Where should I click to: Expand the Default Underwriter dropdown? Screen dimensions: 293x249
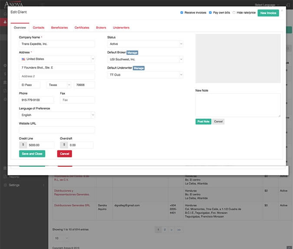pyautogui.click(x=145, y=75)
